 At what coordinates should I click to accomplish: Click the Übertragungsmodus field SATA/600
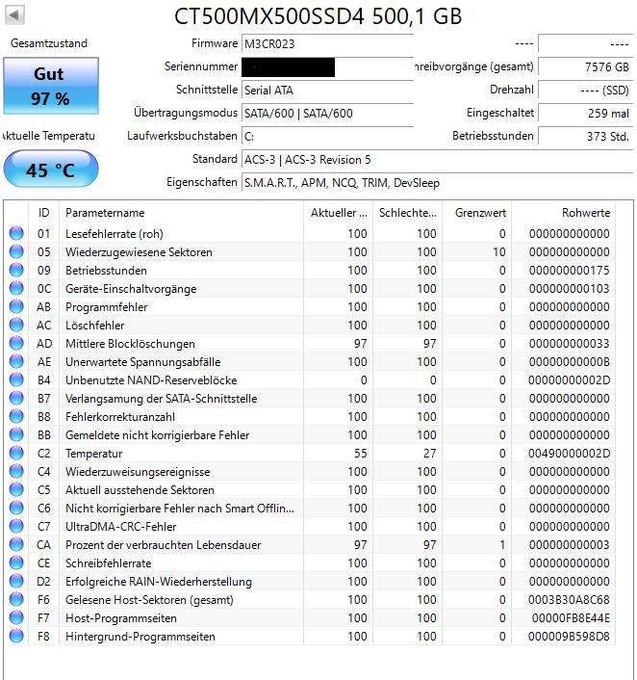[x=327, y=114]
